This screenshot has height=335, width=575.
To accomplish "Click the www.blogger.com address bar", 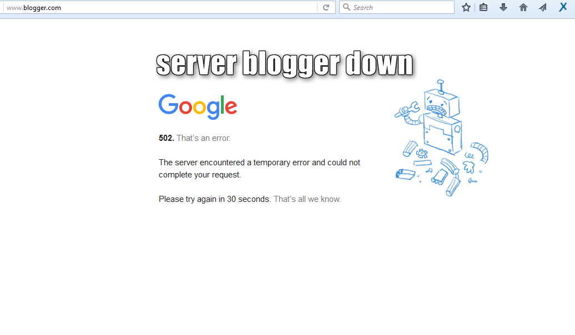I will coord(159,7).
